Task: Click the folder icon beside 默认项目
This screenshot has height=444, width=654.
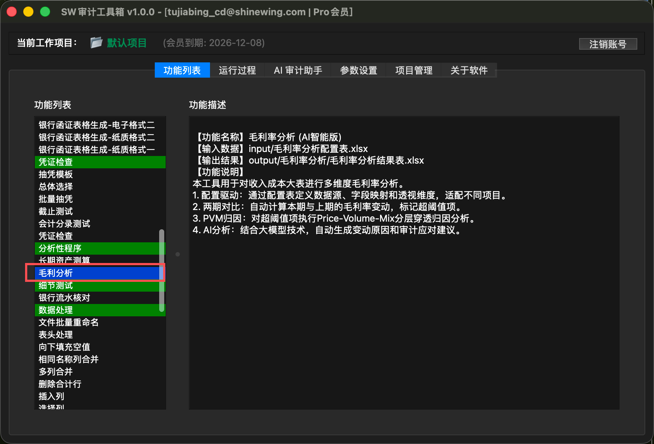Action: coord(96,43)
